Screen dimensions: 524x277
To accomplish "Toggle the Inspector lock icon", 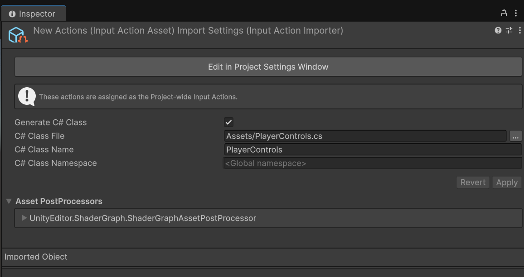I will click(504, 13).
